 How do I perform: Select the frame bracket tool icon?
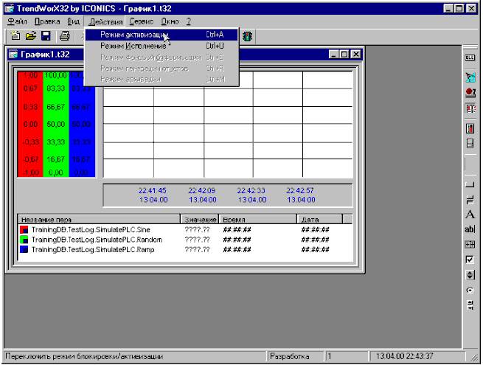click(x=470, y=184)
